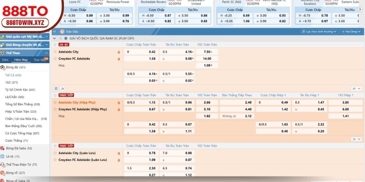Expand Giải Bóng chuyền Vô địch section

pyautogui.click(x=47, y=45)
